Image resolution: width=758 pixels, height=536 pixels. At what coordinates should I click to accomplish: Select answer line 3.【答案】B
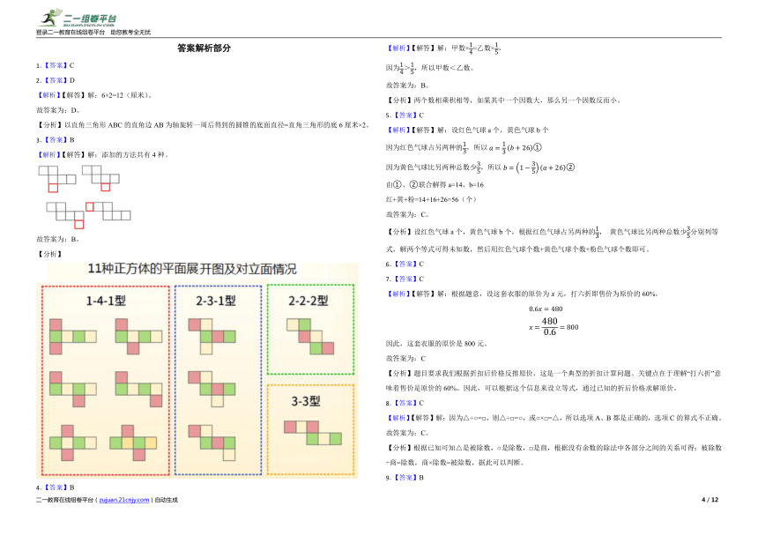(x=56, y=139)
